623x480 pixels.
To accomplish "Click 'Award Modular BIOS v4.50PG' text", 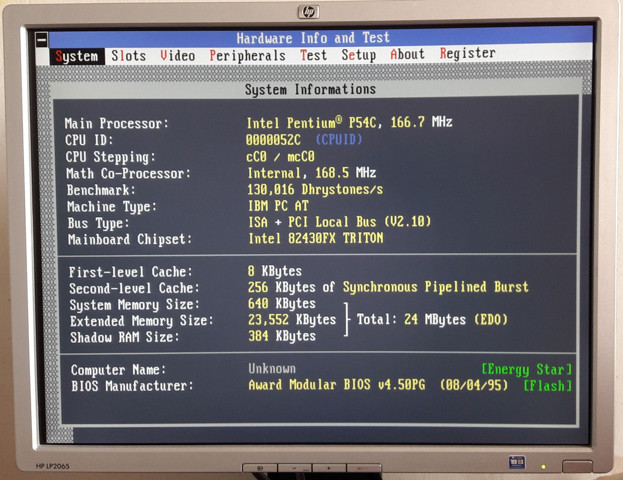I will [337, 385].
